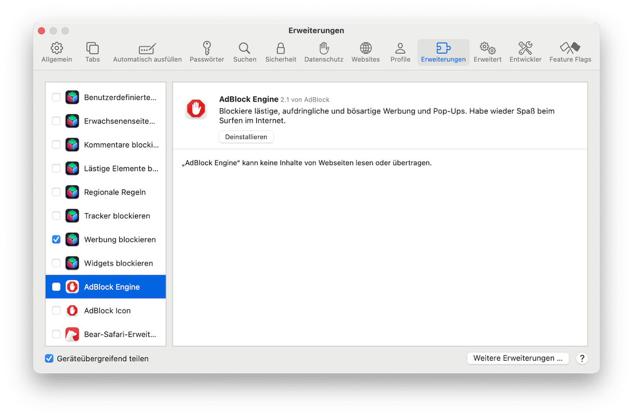Click the Bear-Safari extension icon

(x=72, y=334)
